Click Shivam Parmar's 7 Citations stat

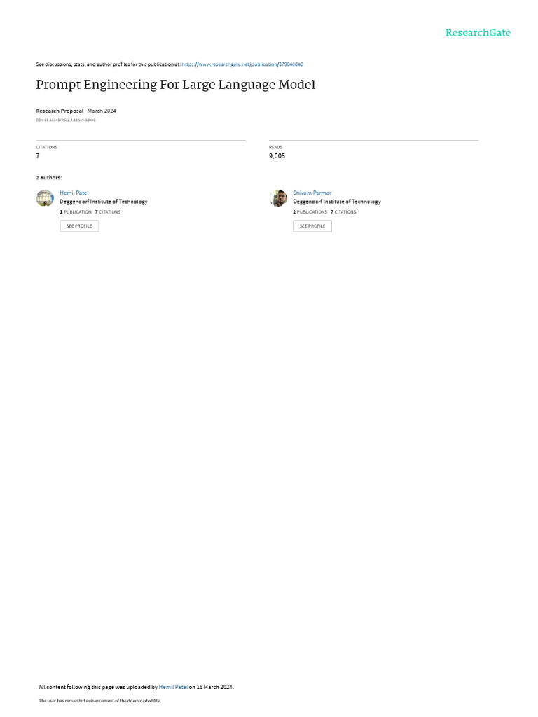[x=343, y=212]
